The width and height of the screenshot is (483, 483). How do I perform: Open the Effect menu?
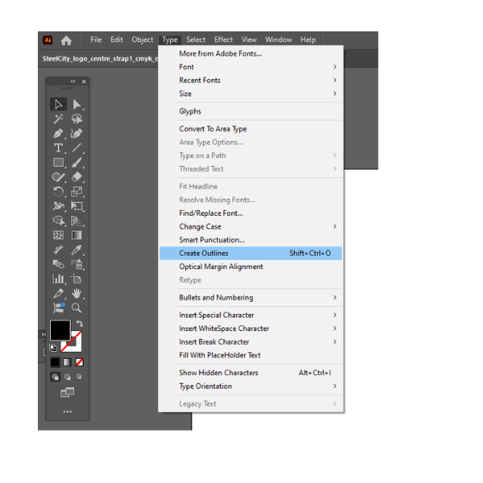[223, 39]
